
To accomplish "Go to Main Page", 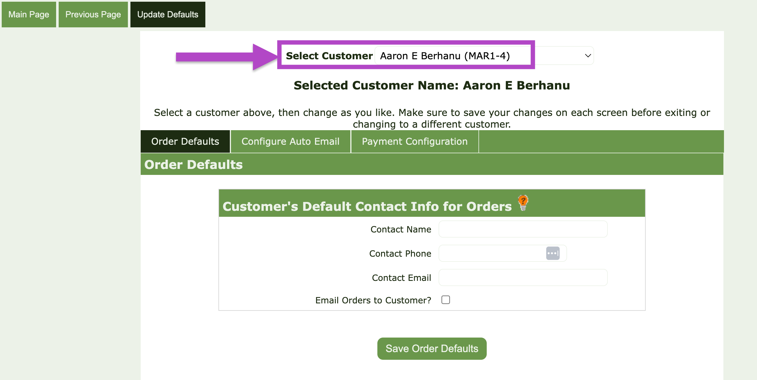I will click(28, 15).
